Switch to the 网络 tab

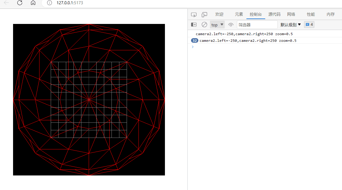pos(291,14)
